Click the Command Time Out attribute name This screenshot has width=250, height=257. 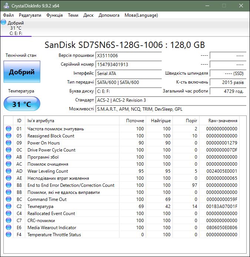(47, 199)
